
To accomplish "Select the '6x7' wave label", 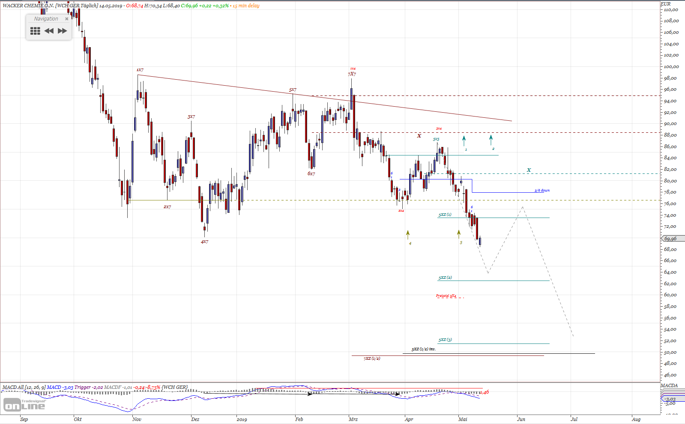I will 311,173.
